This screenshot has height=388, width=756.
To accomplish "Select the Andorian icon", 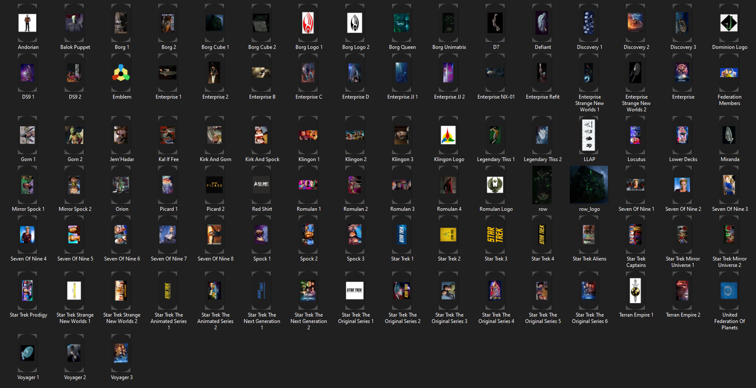I will (x=28, y=23).
